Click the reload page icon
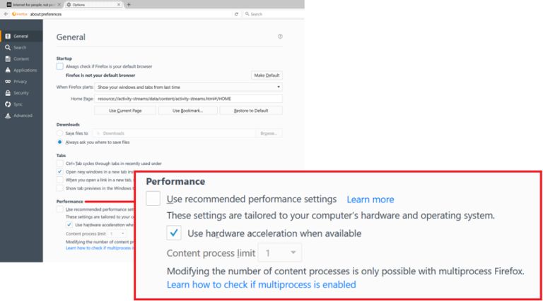The width and height of the screenshot is (543, 301). pos(237,14)
